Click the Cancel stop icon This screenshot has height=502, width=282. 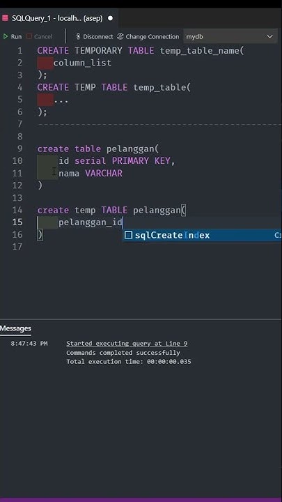click(29, 36)
